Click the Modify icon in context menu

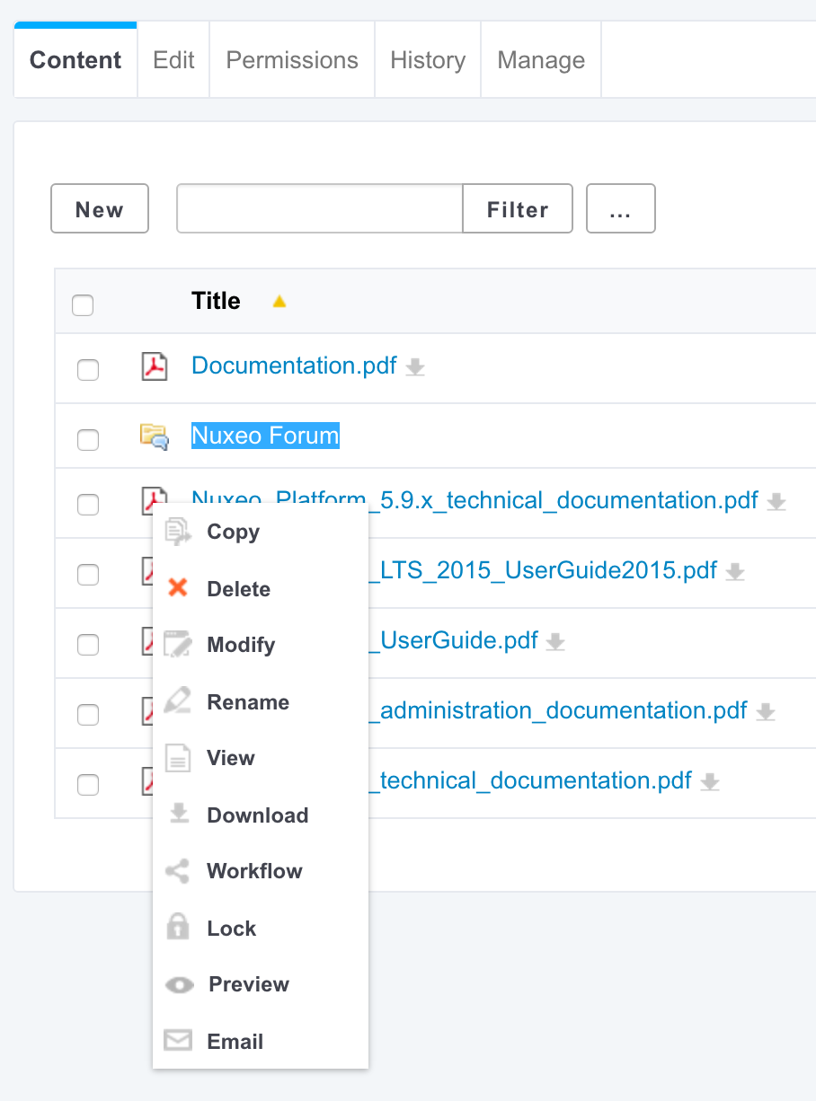178,645
